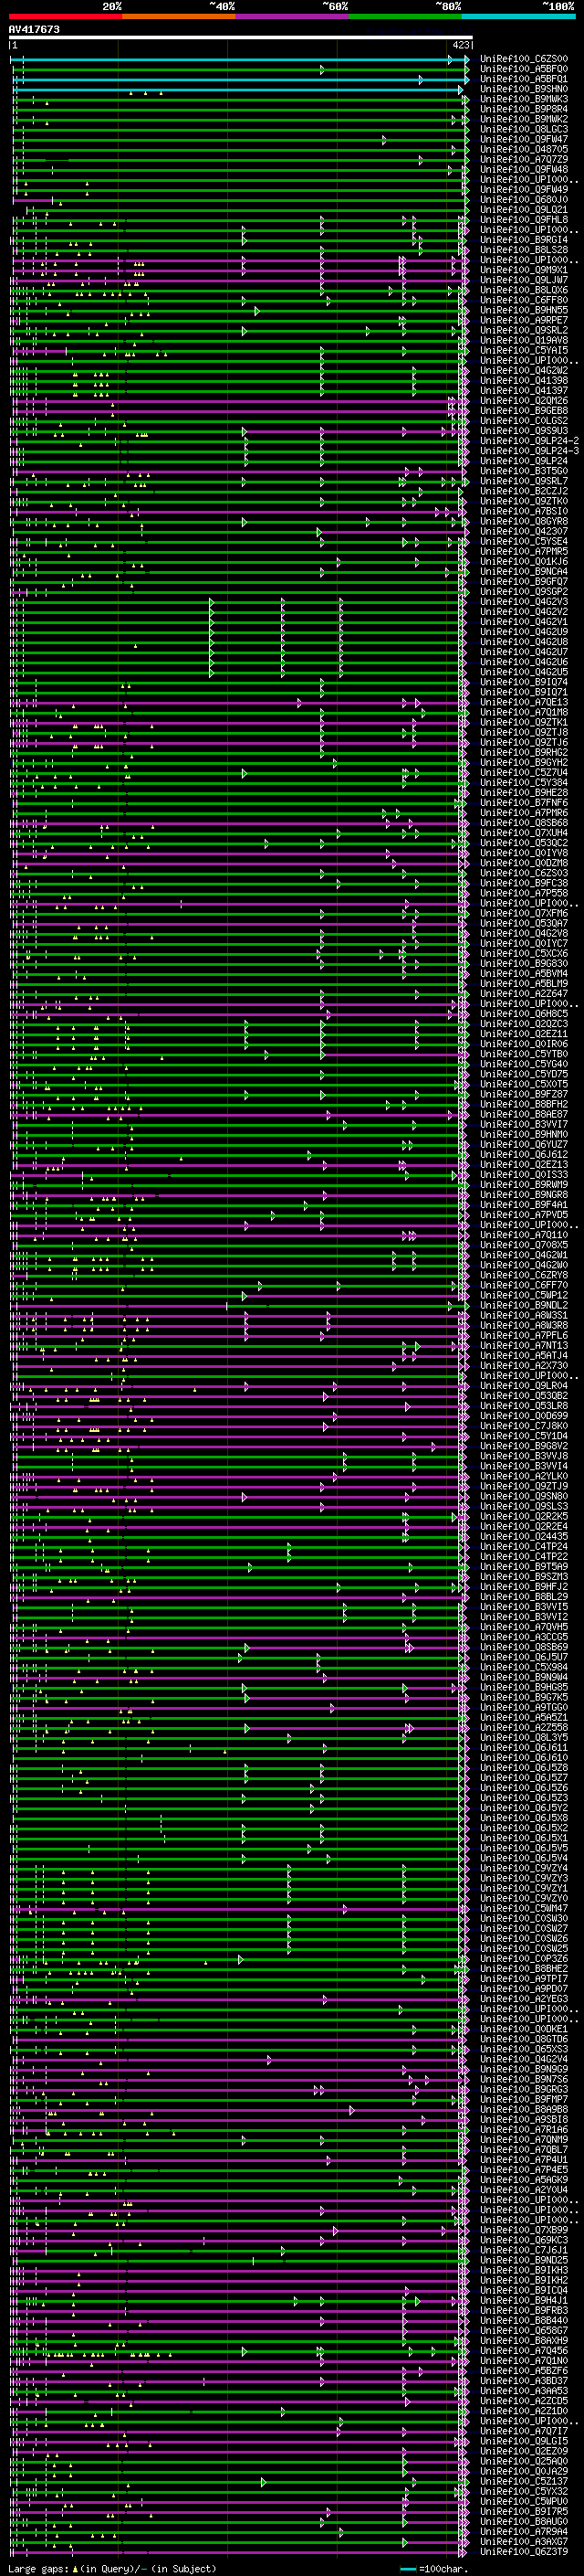Select hit label UniRef100_Q8LGC3
The width and height of the screenshot is (584, 2576).
pyautogui.click(x=524, y=129)
